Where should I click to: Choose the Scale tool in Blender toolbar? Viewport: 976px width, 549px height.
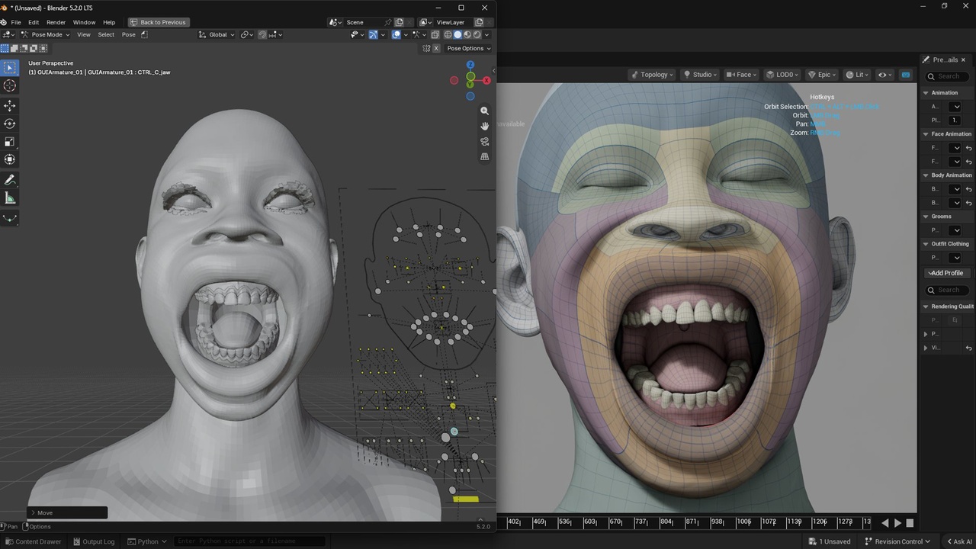pyautogui.click(x=10, y=142)
